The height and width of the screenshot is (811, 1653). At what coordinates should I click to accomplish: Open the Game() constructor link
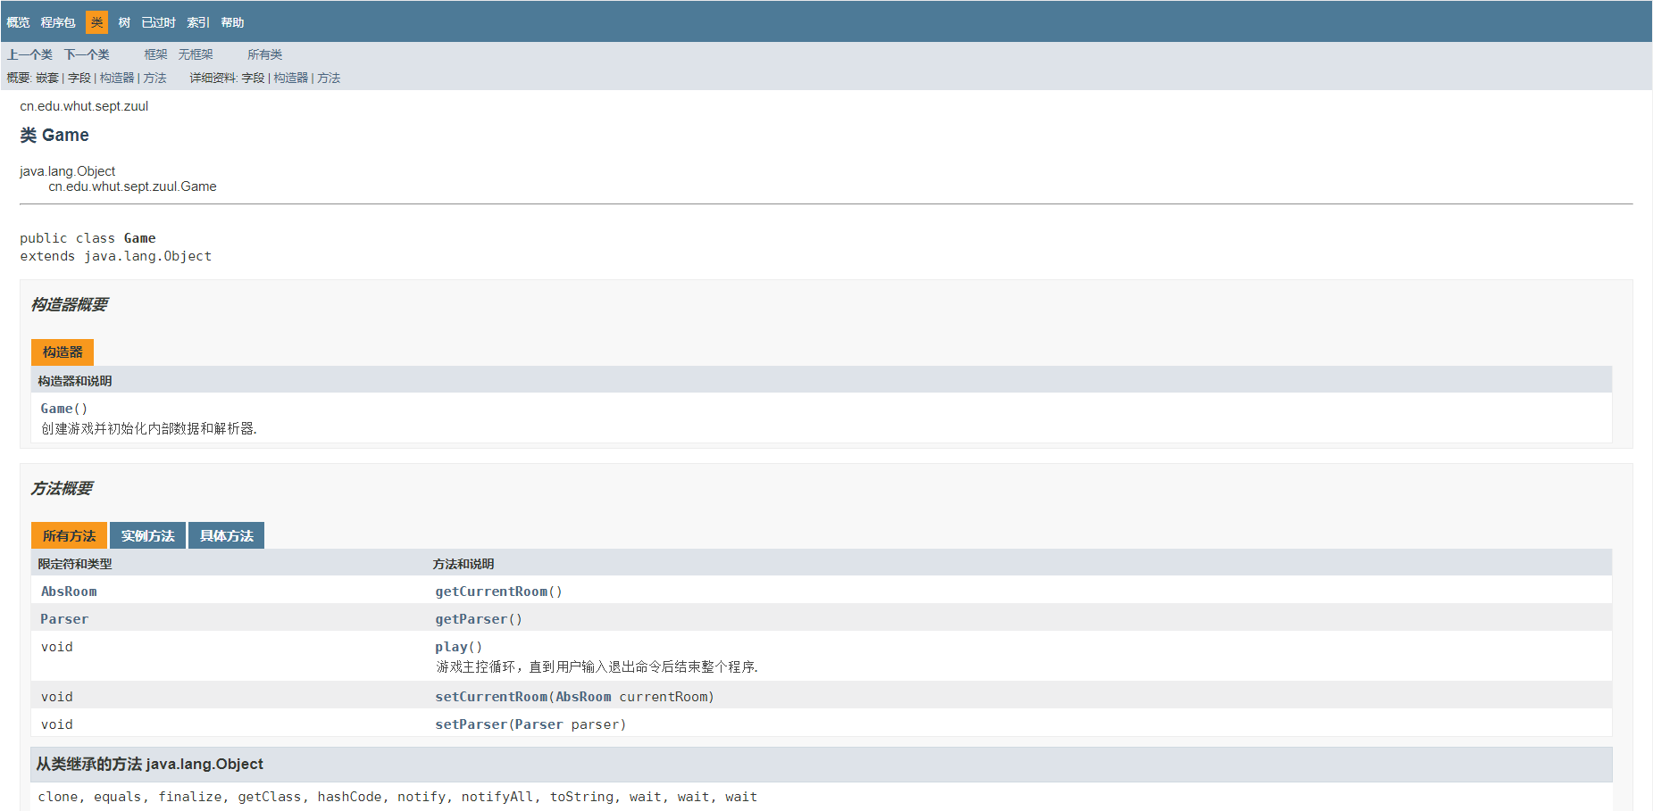point(57,409)
